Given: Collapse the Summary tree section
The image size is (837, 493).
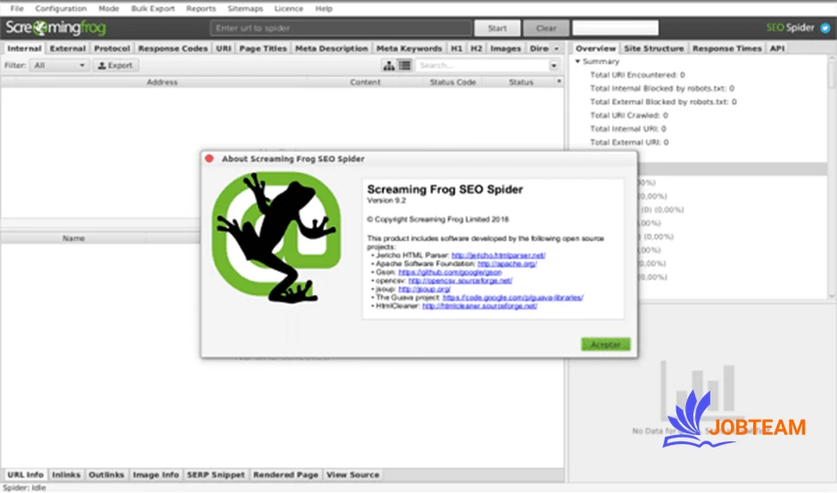Looking at the screenshot, I should point(578,62).
